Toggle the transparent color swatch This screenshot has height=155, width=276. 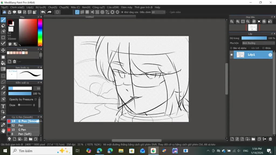[x=11, y=29]
